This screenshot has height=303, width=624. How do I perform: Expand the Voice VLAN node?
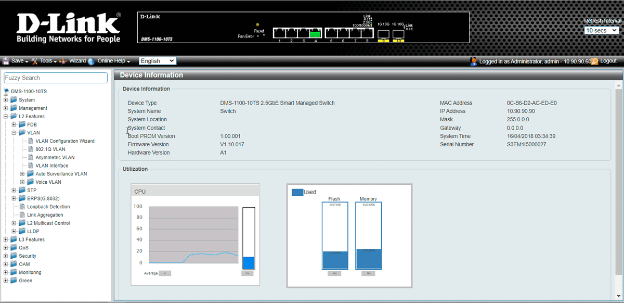pos(22,182)
